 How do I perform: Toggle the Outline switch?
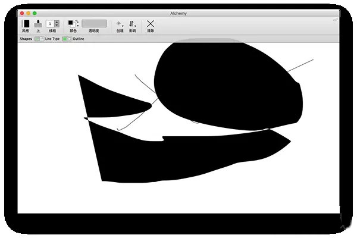tap(67, 38)
